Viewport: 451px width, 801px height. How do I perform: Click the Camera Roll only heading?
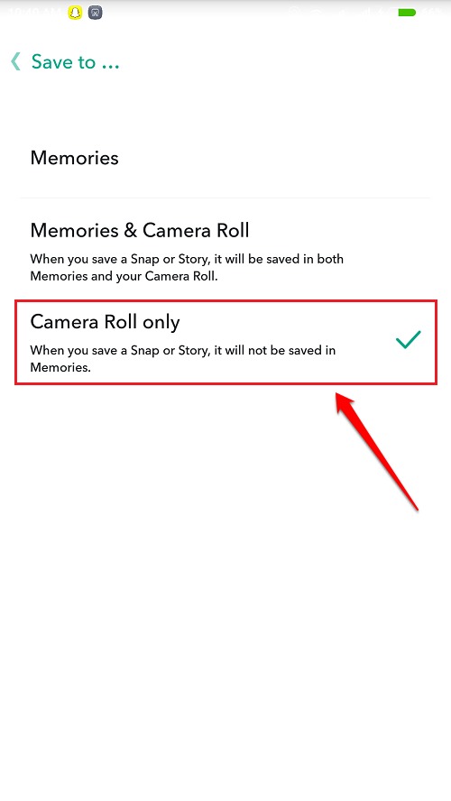pyautogui.click(x=105, y=322)
